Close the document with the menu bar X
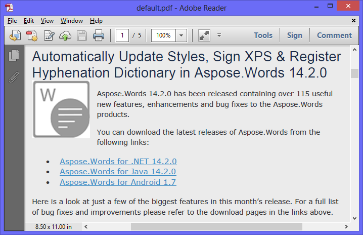 point(353,21)
